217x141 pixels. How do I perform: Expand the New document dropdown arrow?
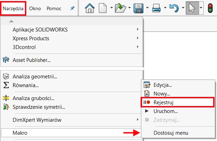pos(111,8)
